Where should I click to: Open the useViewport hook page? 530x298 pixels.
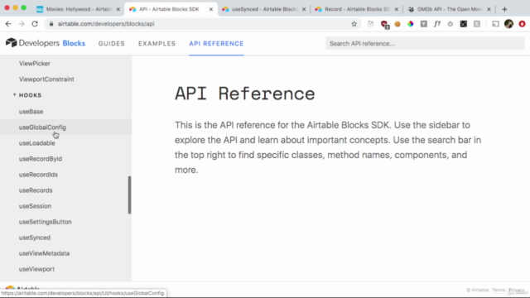pos(36,269)
